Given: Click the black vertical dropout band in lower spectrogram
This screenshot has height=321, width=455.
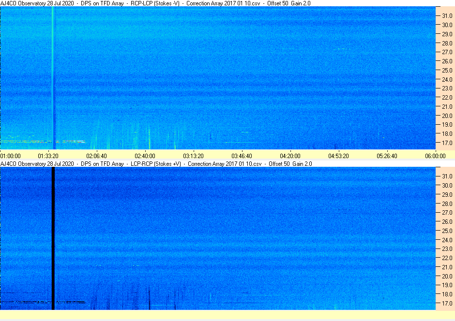Looking at the screenshot, I should 53,238.
